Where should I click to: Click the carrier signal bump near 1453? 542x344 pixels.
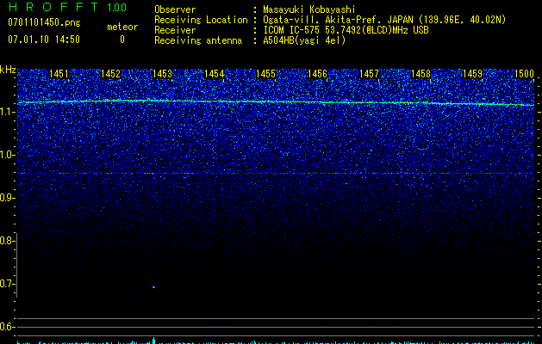(x=149, y=100)
